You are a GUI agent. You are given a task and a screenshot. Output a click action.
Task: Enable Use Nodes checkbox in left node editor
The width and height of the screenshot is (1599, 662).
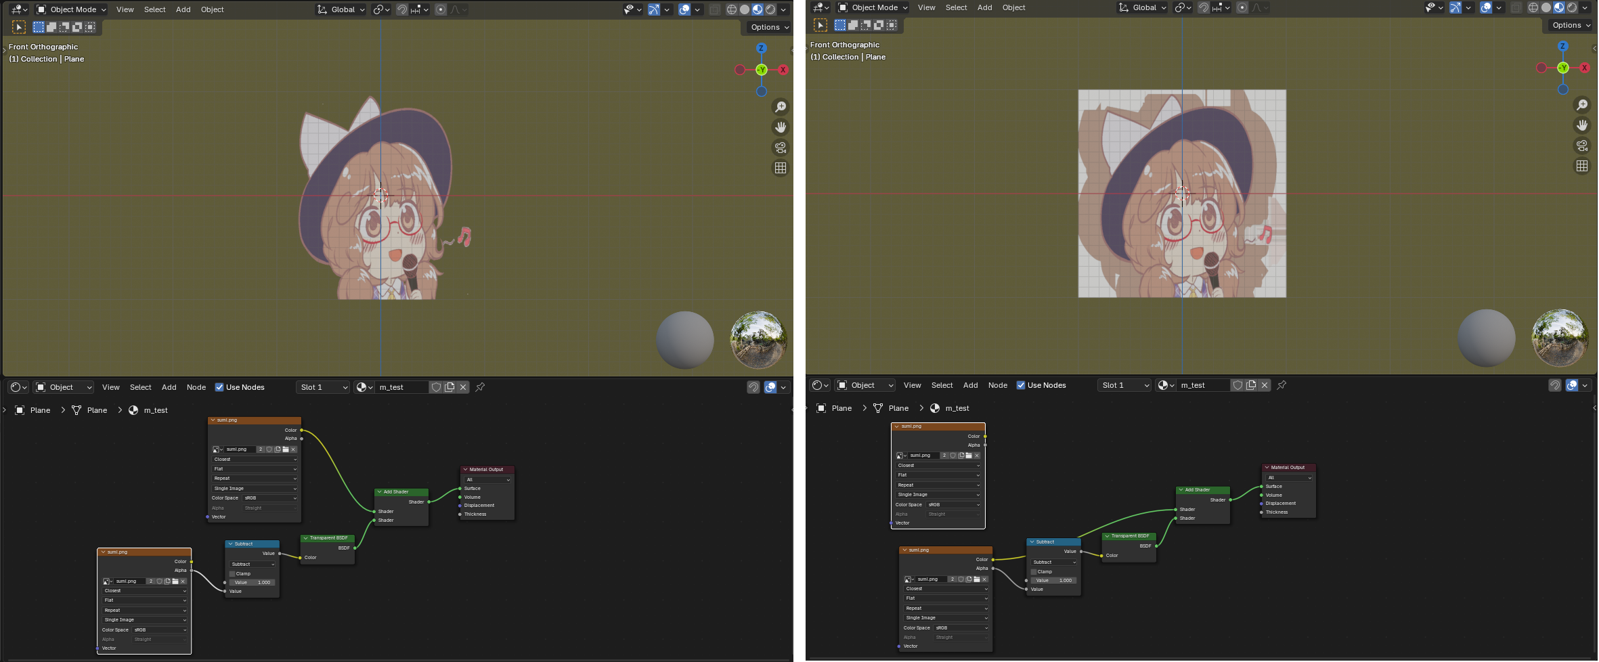point(219,387)
